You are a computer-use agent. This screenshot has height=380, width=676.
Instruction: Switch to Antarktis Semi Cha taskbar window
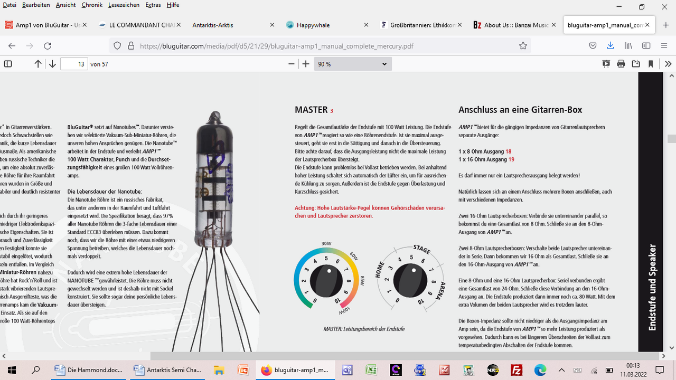tap(167, 370)
